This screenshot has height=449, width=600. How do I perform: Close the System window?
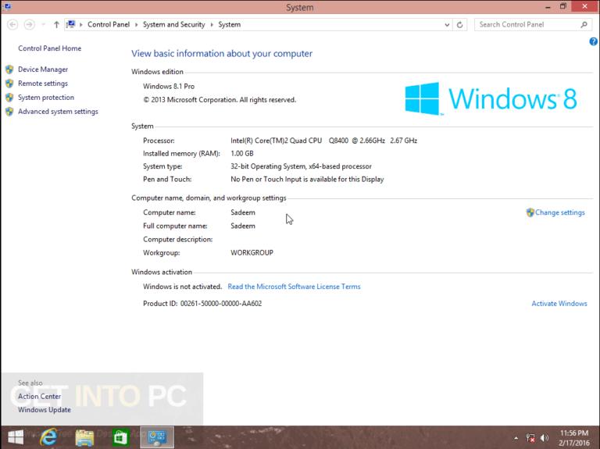[585, 6]
